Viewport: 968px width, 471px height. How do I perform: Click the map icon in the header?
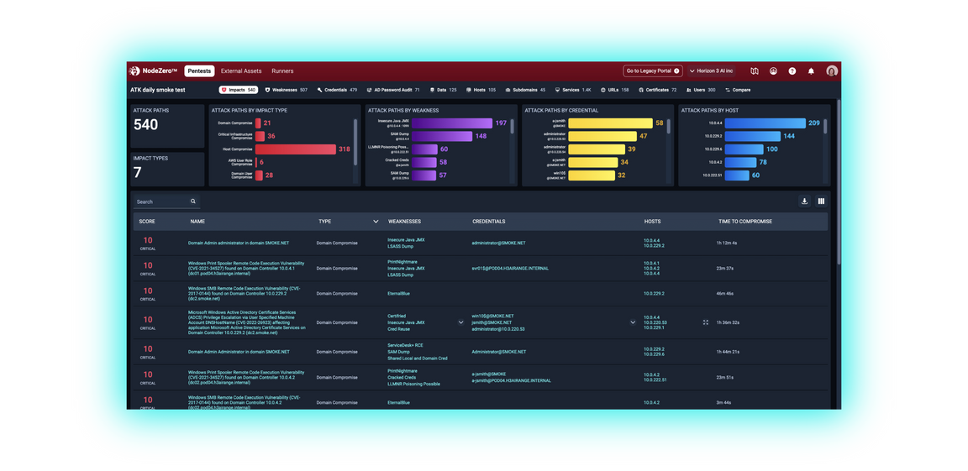tap(754, 71)
